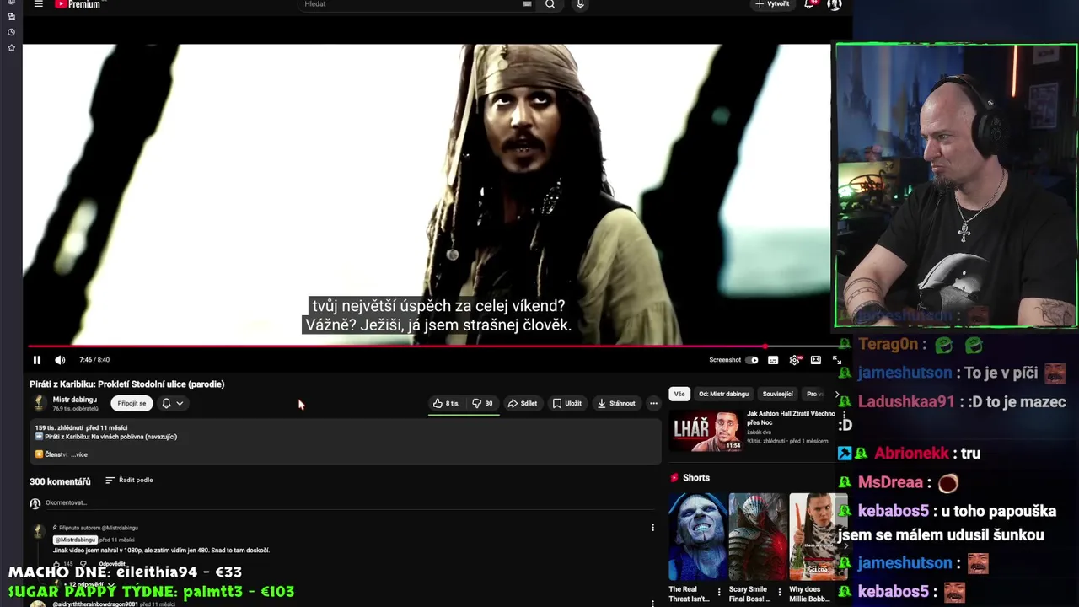Viewport: 1079px width, 607px height.
Task: Open The Real Threat Isn't short thumbnail
Action: coord(697,537)
